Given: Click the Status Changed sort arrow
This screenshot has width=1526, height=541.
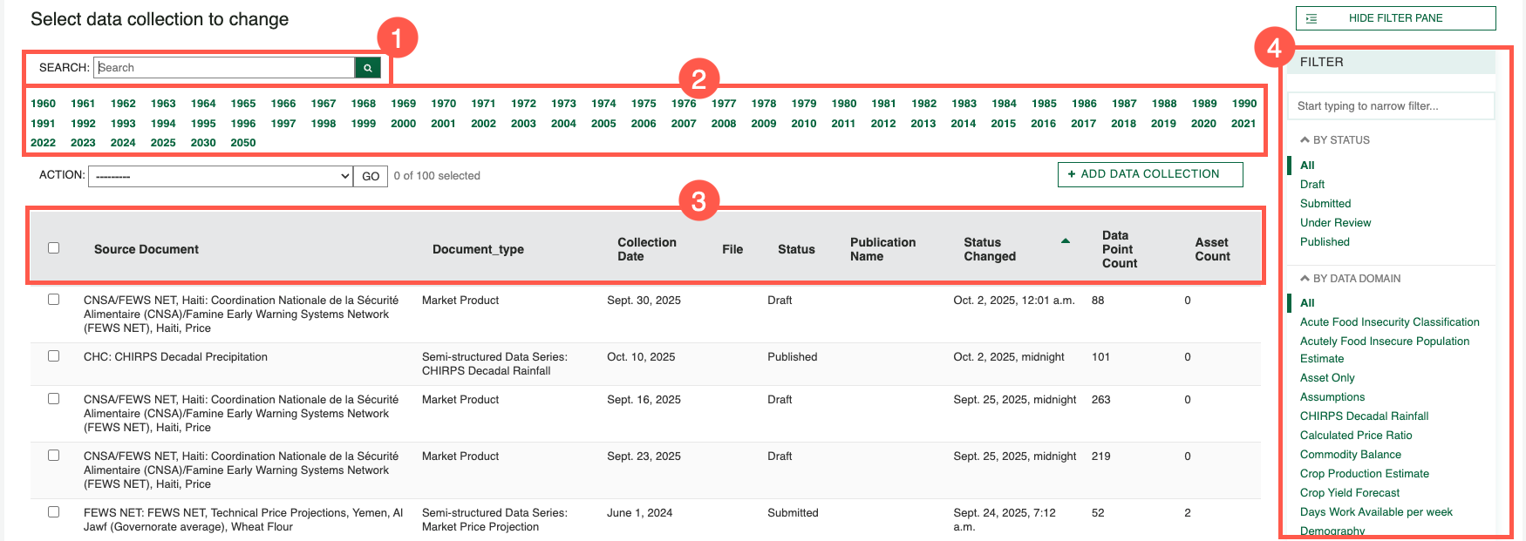Looking at the screenshot, I should [x=1065, y=241].
